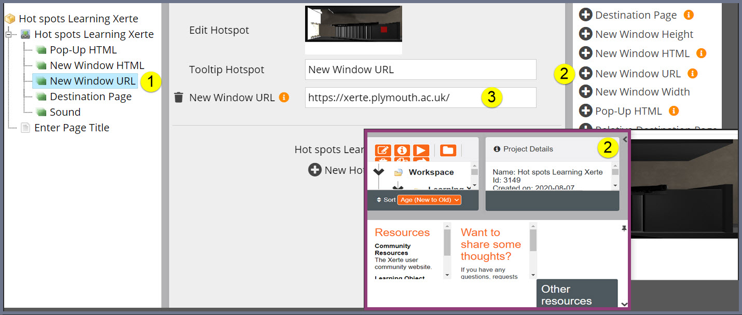
Task: Open the folder icon in the workspace toolbar
Action: coord(447,150)
